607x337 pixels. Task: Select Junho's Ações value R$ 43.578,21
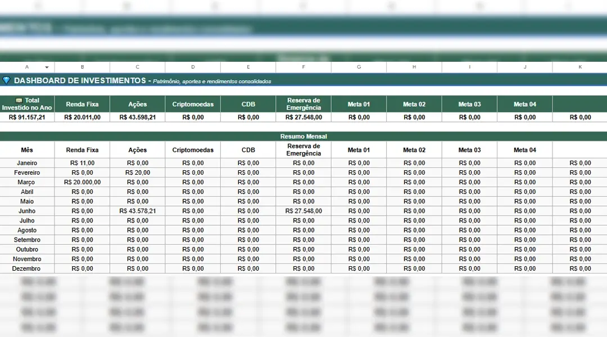(x=138, y=211)
